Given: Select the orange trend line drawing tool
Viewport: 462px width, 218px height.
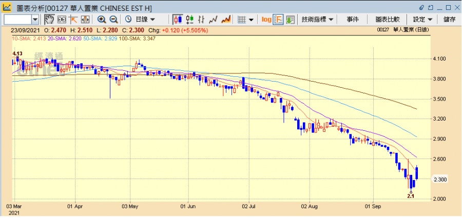Looking at the screenshot, I should point(73,19).
